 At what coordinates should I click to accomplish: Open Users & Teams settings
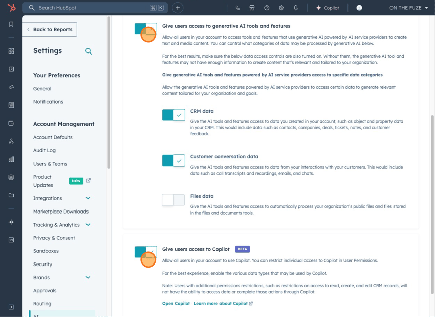point(50,164)
